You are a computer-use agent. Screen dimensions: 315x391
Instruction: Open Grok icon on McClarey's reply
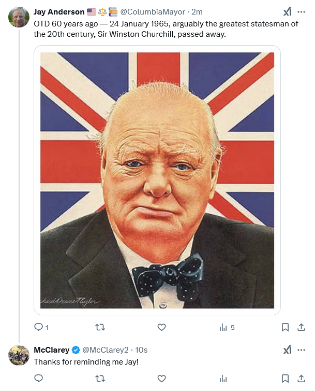[287, 350]
